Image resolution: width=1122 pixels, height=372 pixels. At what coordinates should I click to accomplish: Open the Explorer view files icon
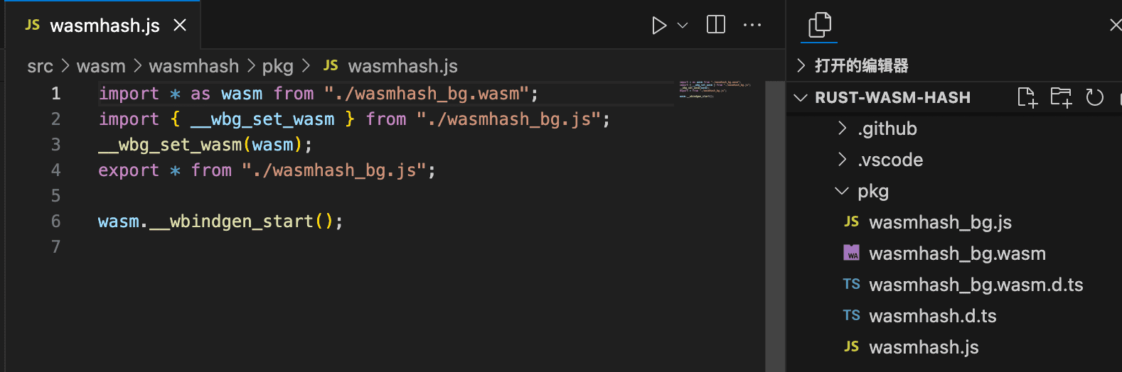[820, 25]
